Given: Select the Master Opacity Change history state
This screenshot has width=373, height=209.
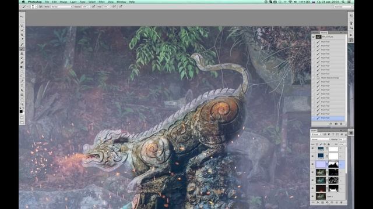Looking at the screenshot, I should tap(329, 78).
